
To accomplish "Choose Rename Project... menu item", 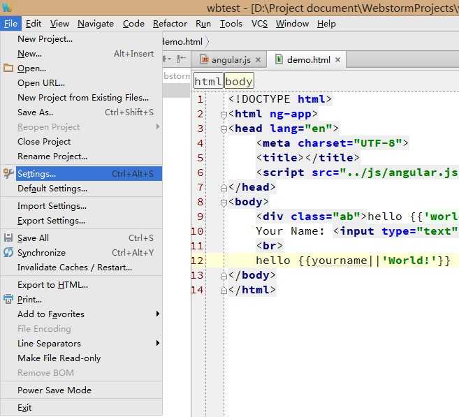I will (81, 156).
